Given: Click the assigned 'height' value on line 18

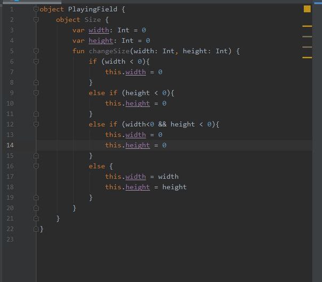Looking at the screenshot, I should click(x=174, y=187).
